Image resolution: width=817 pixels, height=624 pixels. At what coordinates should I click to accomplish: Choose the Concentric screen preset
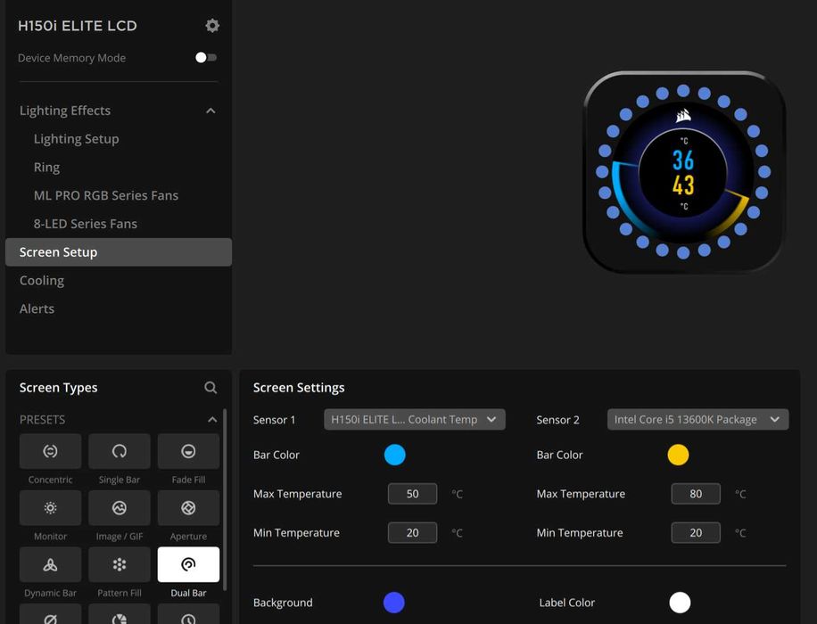coord(50,451)
